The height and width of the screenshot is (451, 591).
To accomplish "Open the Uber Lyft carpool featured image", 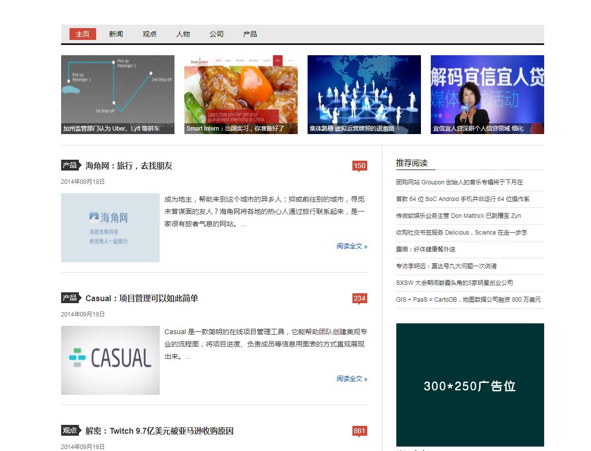I will click(x=118, y=94).
